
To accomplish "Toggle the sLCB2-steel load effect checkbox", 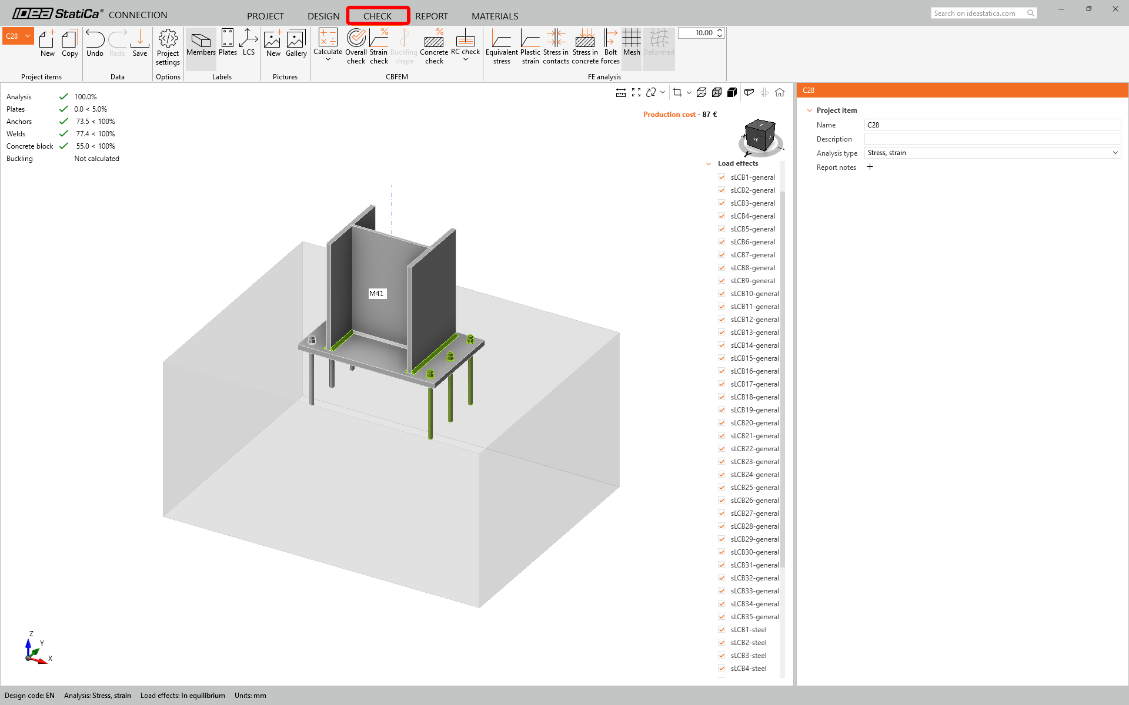I will point(722,642).
